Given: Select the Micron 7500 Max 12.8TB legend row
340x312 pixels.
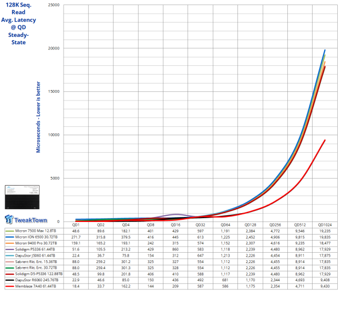Looking at the screenshot, I should 34,231.
